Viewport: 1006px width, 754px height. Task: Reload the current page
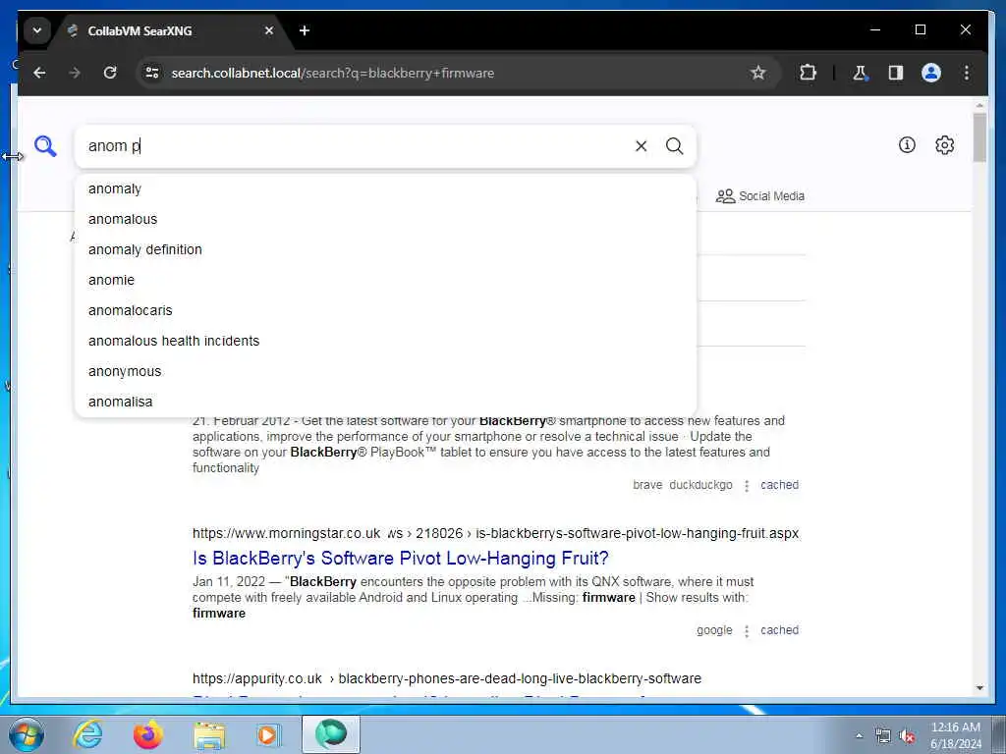(110, 73)
